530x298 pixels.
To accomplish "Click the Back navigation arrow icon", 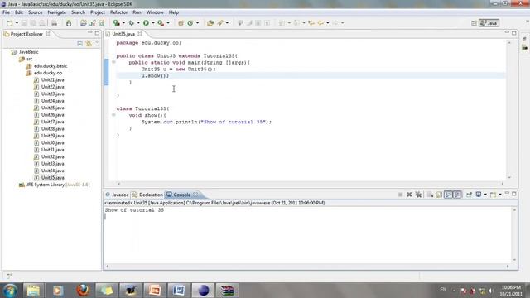I will (x=320, y=23).
